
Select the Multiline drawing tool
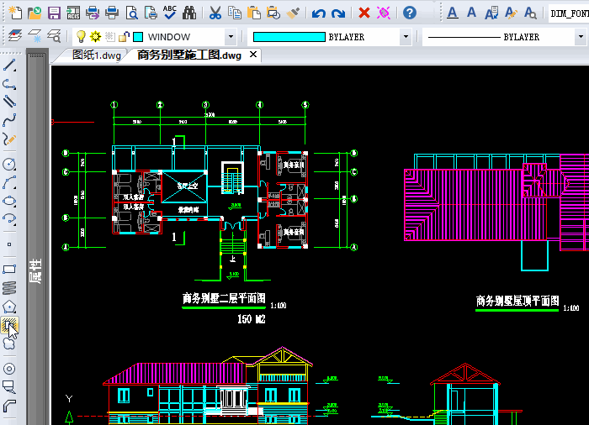[x=9, y=102]
